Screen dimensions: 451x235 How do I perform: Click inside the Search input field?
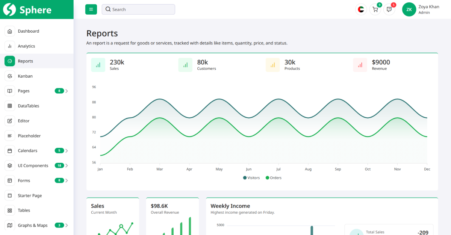(141, 9)
